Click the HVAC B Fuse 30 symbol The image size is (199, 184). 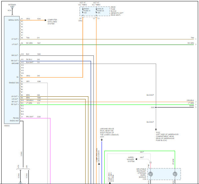(96, 11)
